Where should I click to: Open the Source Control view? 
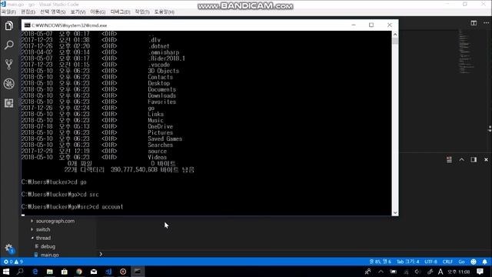(x=8, y=65)
